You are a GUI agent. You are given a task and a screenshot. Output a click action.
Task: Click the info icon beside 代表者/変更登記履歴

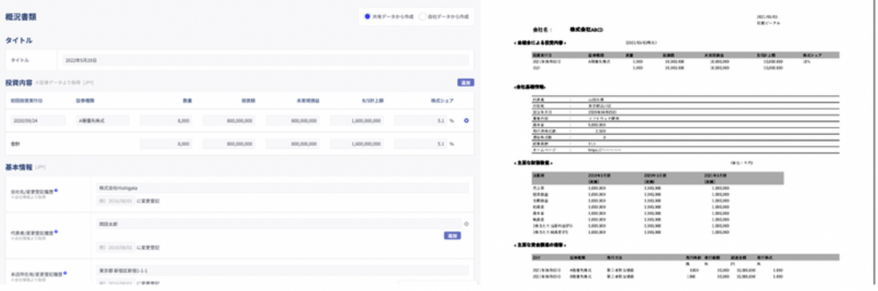57,232
